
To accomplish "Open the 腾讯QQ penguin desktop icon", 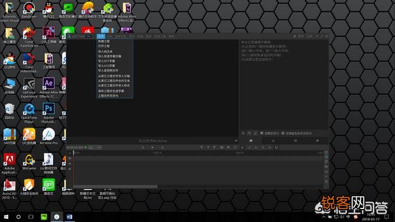I will 49,10.
